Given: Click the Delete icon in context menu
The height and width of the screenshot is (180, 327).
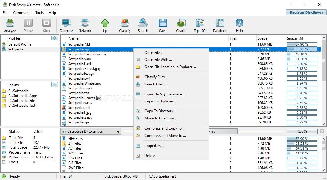Looking at the screenshot, I should pyautogui.click(x=138, y=156).
